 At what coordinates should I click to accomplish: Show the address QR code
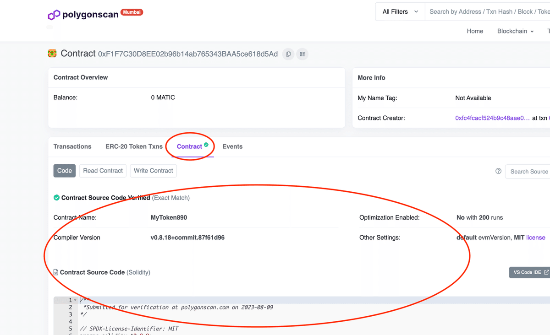[302, 54]
